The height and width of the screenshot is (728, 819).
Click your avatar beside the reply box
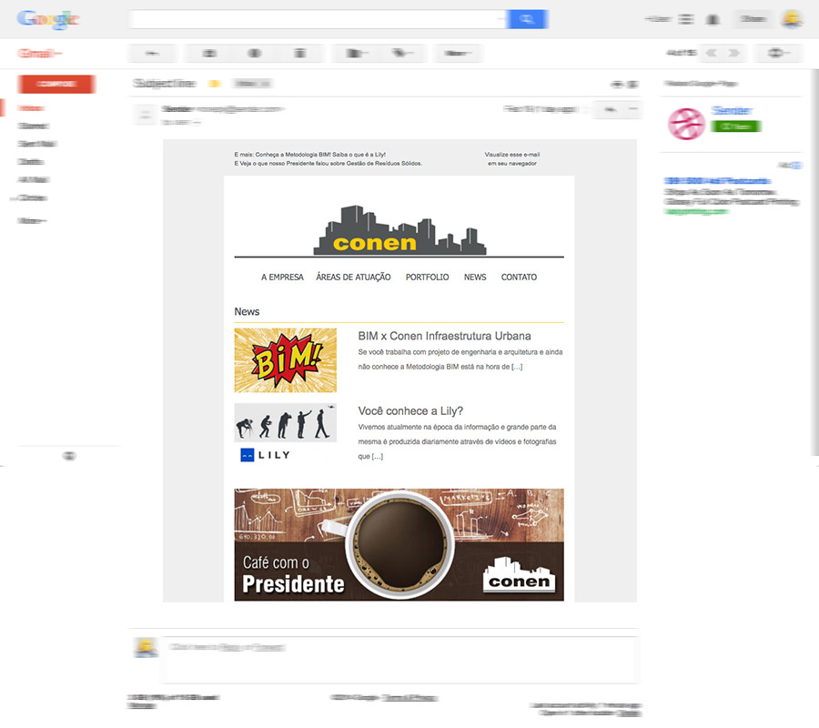point(146,648)
